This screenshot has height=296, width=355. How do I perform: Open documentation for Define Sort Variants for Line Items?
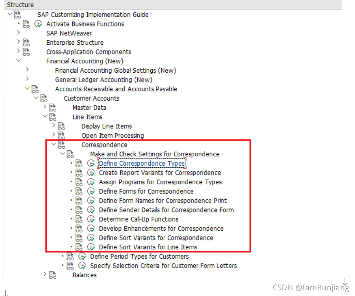click(79, 247)
